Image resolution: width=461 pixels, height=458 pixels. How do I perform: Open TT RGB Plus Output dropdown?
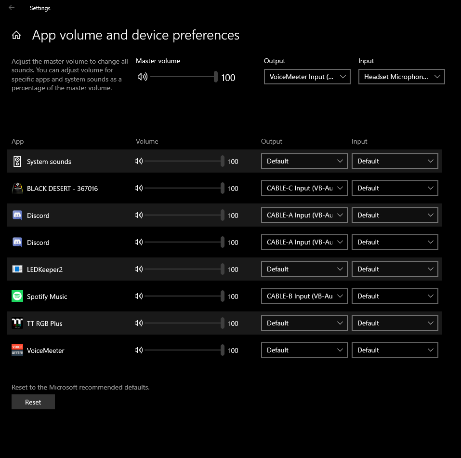tap(304, 323)
